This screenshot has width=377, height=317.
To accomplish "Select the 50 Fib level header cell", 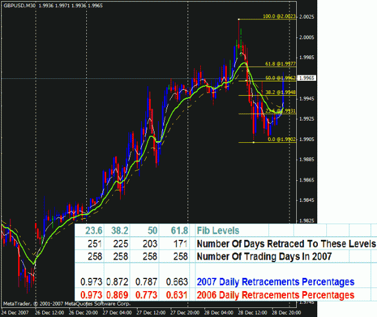I will click(x=145, y=231).
